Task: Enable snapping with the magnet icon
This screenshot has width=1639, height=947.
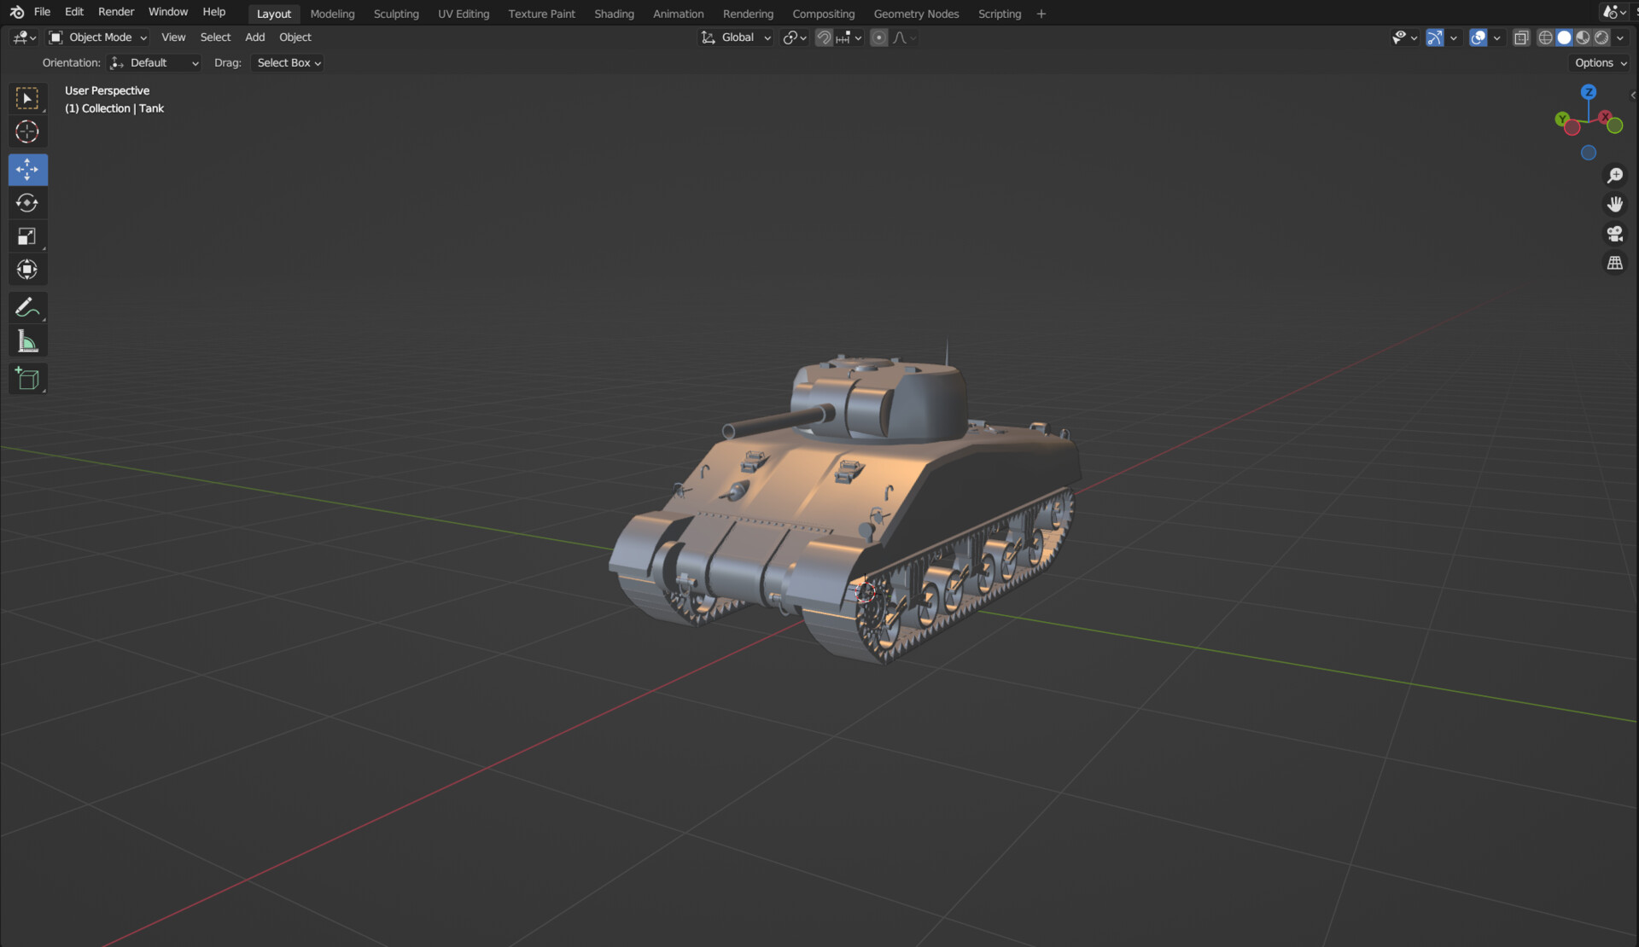Action: pyautogui.click(x=822, y=37)
